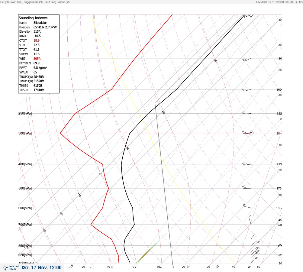Select the wind barb at 600 hPa level
The width and height of the screenshot is (303, 272).
click(x=247, y=206)
